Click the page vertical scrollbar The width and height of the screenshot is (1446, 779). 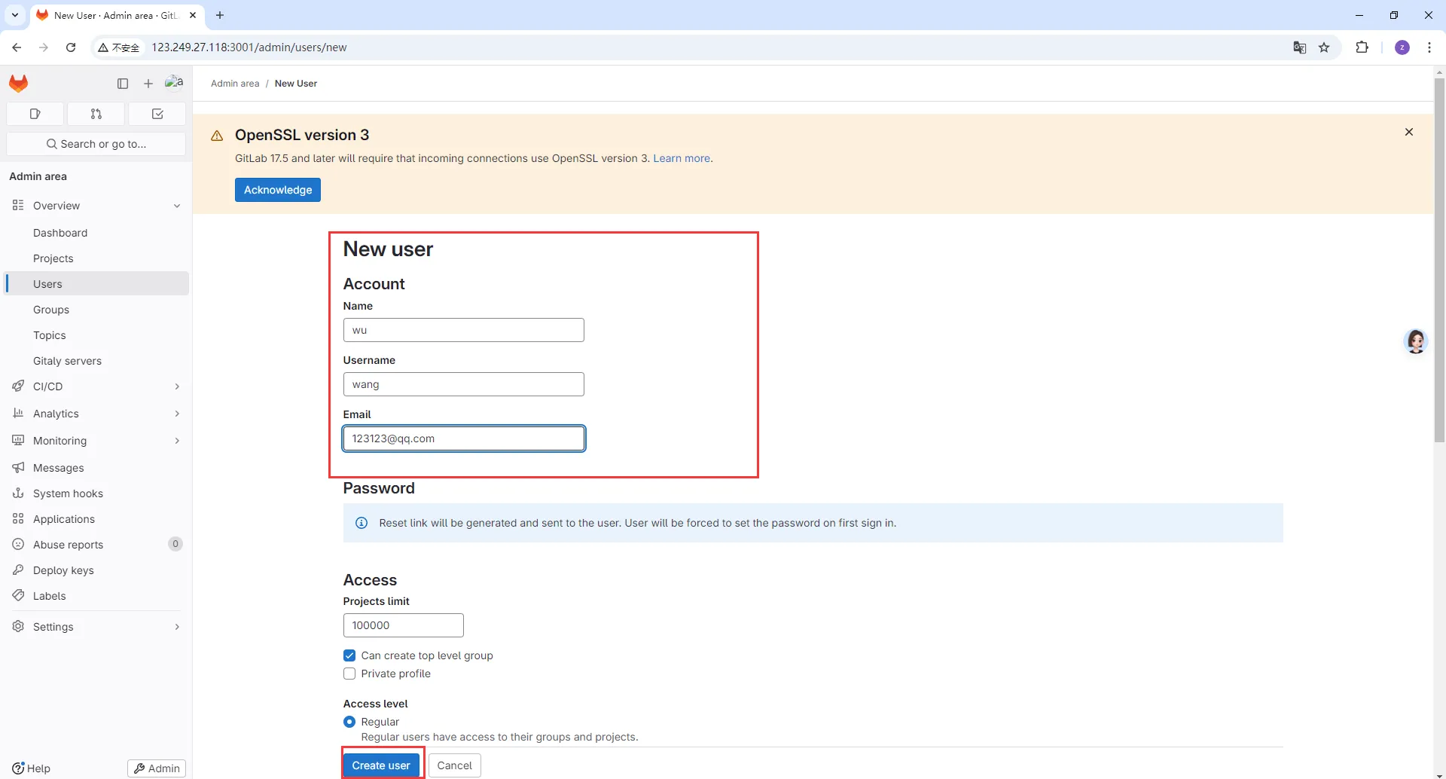click(1439, 260)
